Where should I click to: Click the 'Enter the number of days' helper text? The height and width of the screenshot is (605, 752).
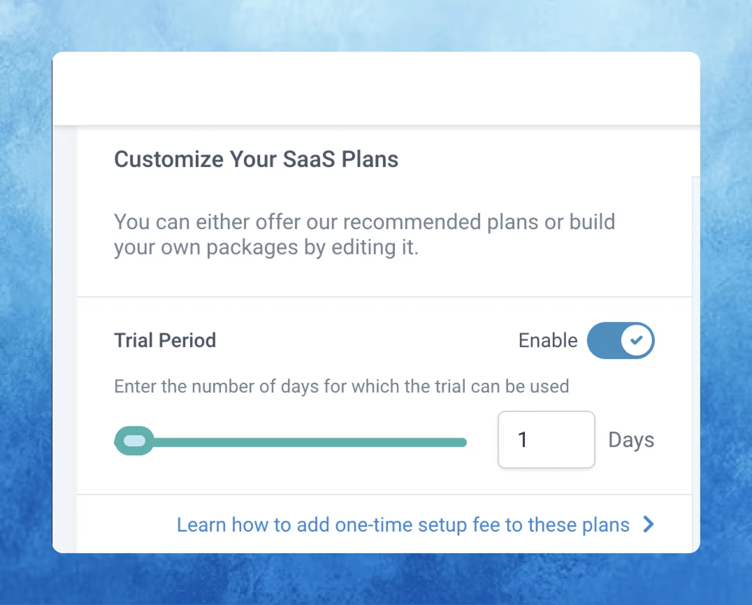(341, 386)
